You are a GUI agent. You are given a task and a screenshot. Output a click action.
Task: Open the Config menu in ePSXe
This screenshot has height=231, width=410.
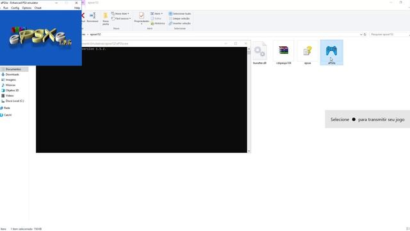pyautogui.click(x=15, y=8)
